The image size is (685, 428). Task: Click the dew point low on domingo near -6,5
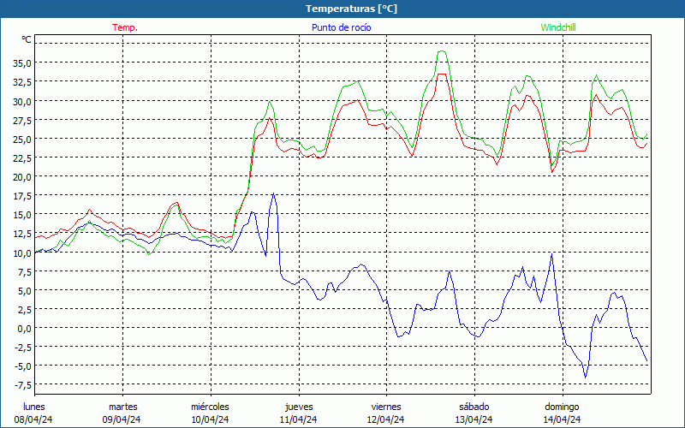[x=586, y=377]
